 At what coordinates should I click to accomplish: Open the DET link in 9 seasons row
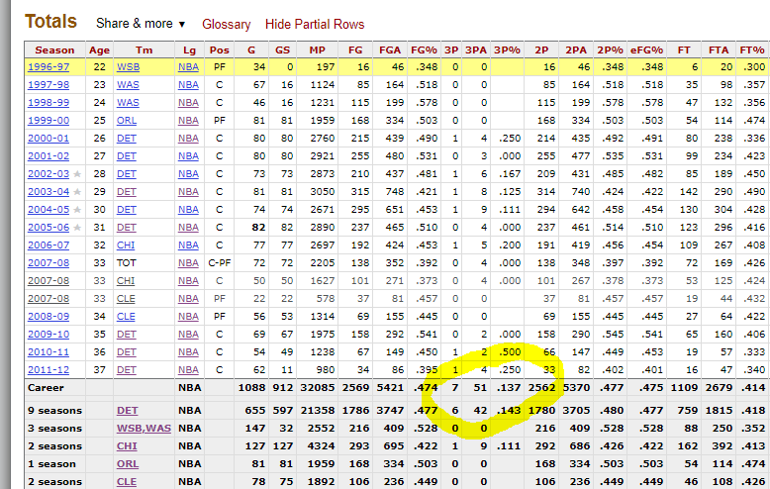pyautogui.click(x=128, y=411)
